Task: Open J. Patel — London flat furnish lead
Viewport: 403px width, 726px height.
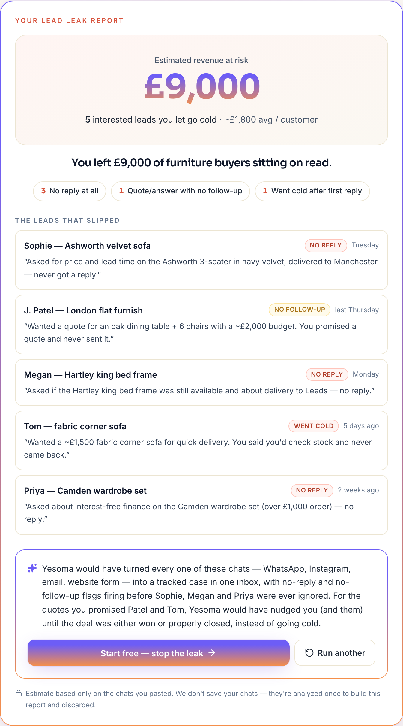Action: (x=201, y=325)
